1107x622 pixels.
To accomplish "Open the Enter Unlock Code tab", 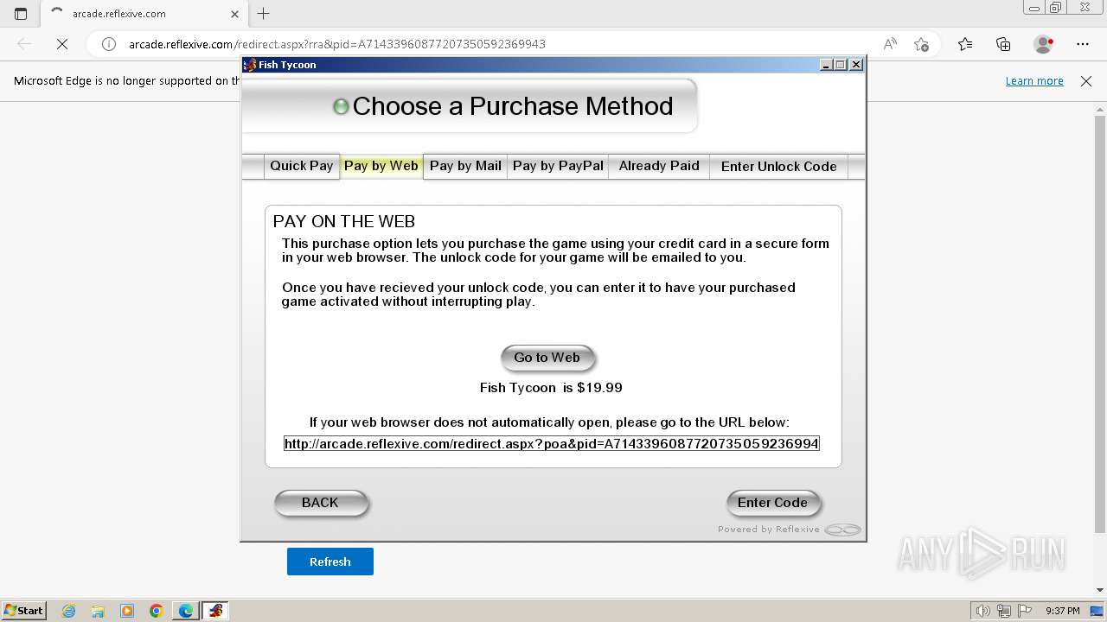I will (x=778, y=166).
